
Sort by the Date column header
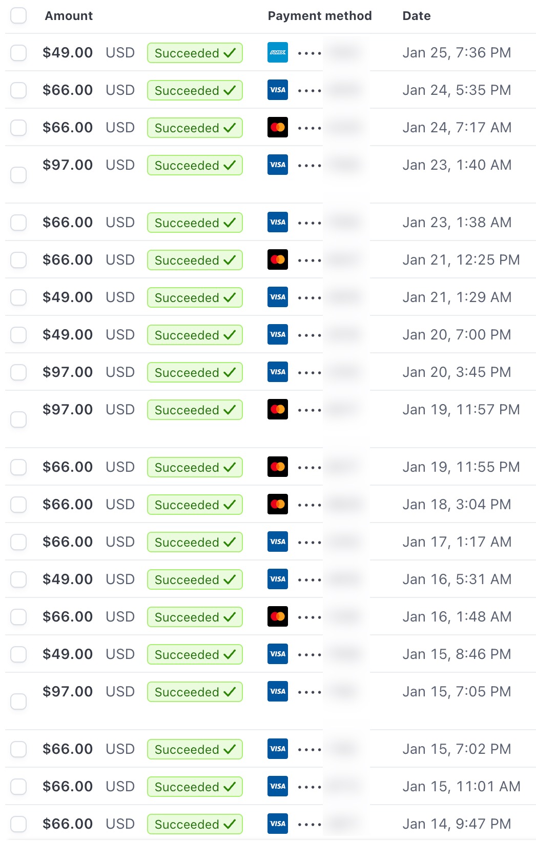(416, 16)
